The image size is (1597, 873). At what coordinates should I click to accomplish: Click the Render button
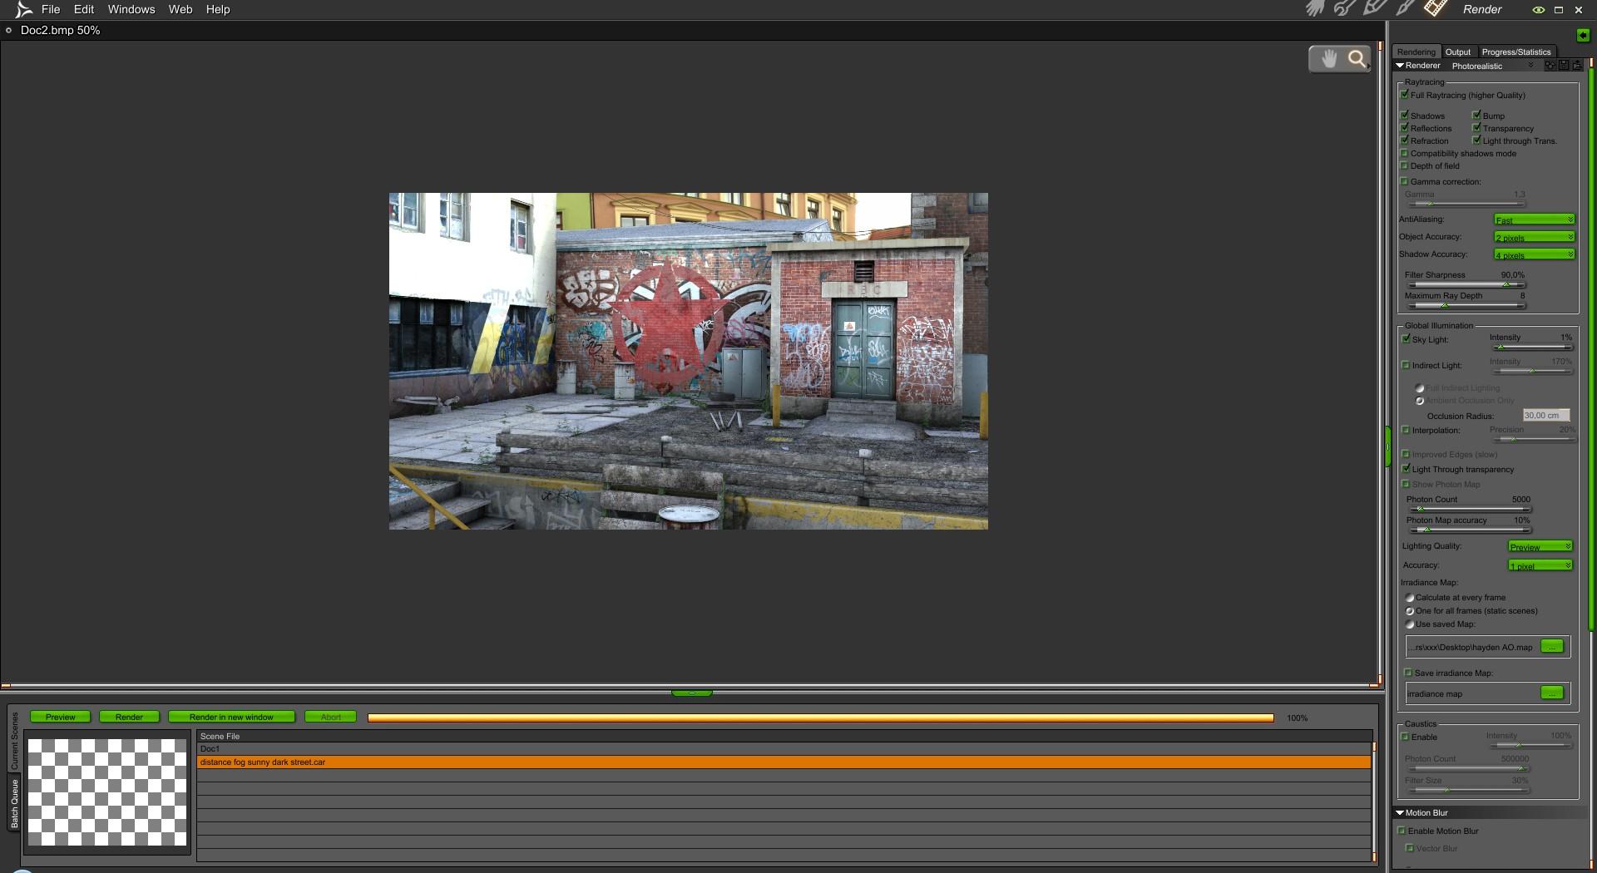click(x=129, y=717)
